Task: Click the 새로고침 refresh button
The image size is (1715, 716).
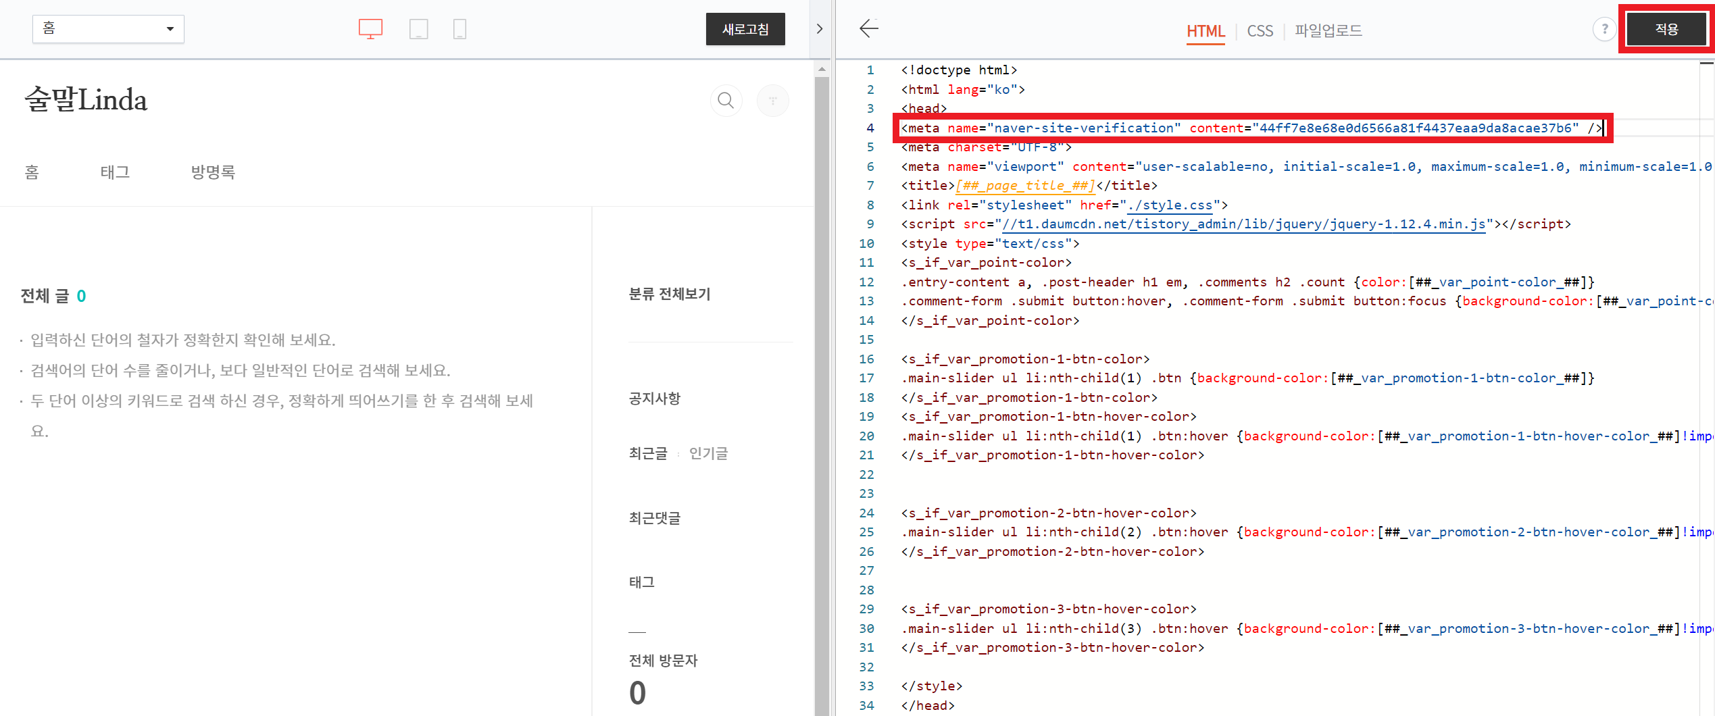Action: point(745,29)
